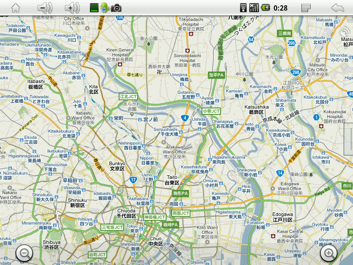
Task: Tap Kinen General Hospital red cross icon
Action: [x=120, y=64]
